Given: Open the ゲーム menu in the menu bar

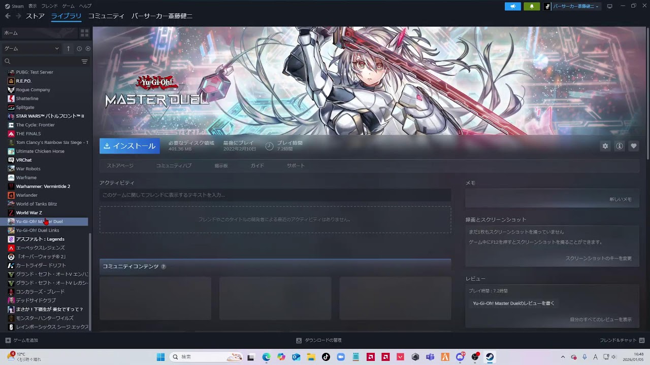Looking at the screenshot, I should (68, 6).
